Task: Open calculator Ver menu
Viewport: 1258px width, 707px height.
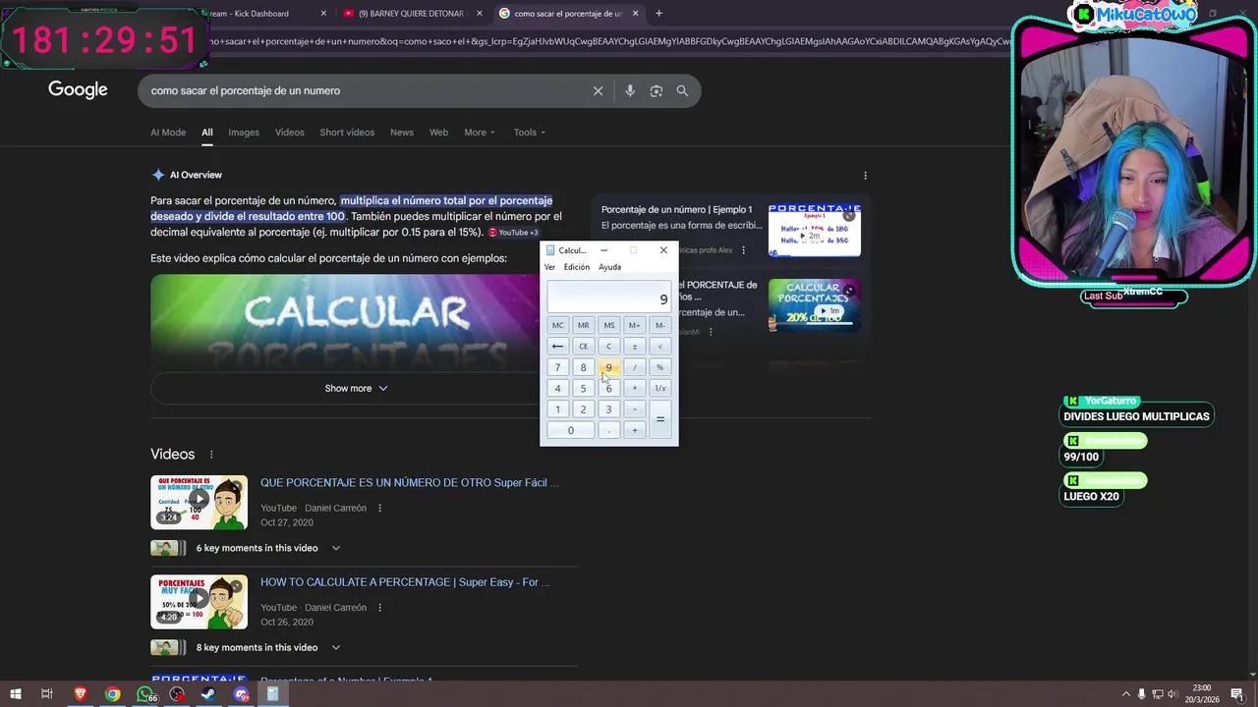Action: [x=549, y=267]
